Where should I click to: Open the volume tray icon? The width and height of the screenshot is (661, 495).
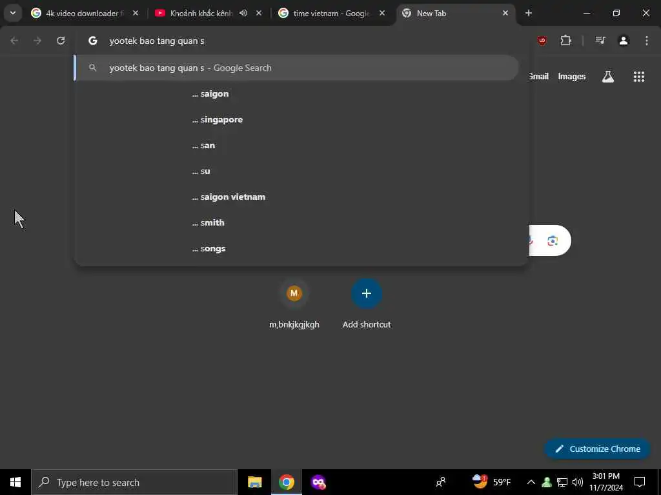click(x=578, y=482)
